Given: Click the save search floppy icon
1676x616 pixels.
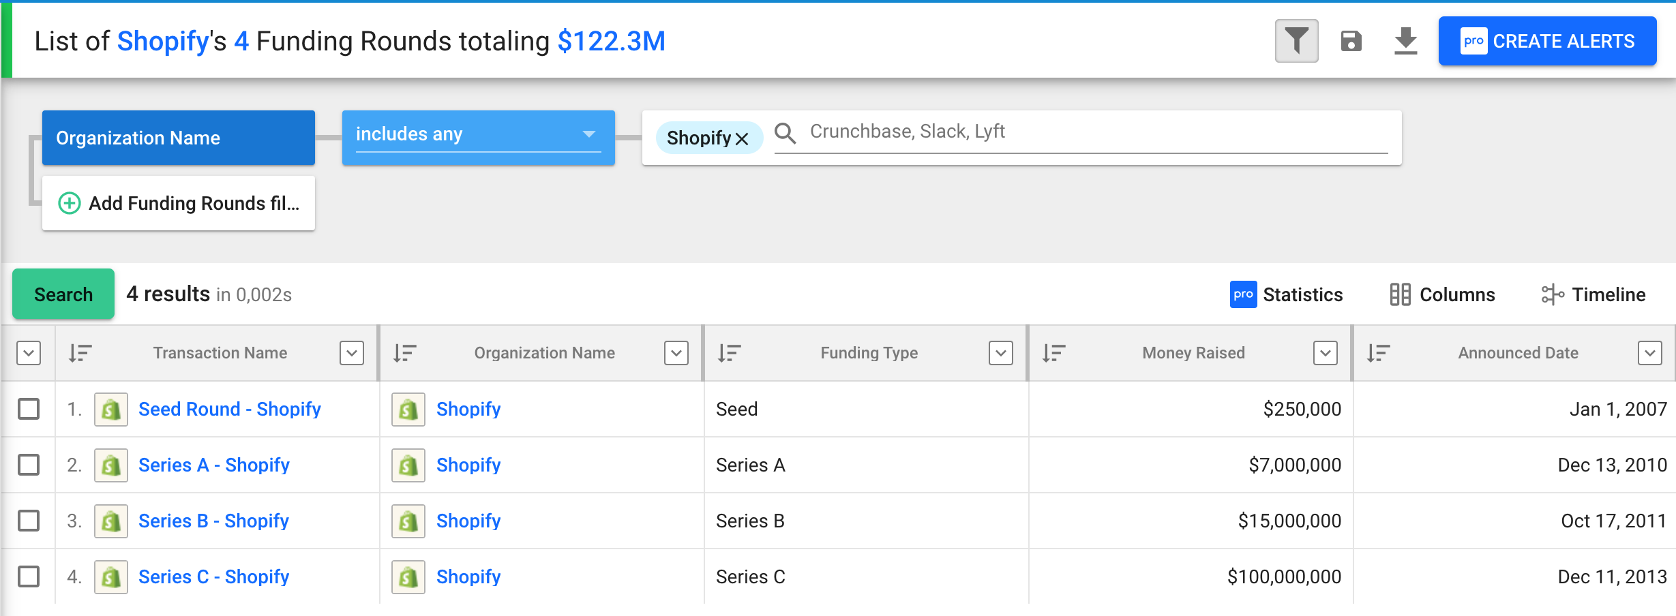Looking at the screenshot, I should pos(1351,41).
